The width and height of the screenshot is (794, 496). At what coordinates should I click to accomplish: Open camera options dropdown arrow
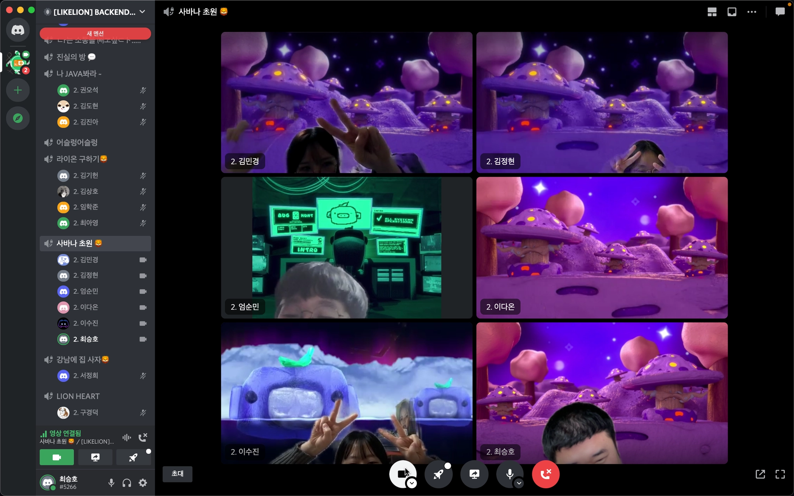pos(412,483)
